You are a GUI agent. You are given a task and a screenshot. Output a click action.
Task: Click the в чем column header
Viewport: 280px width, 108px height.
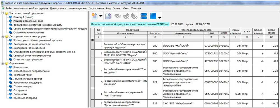tap(247, 32)
